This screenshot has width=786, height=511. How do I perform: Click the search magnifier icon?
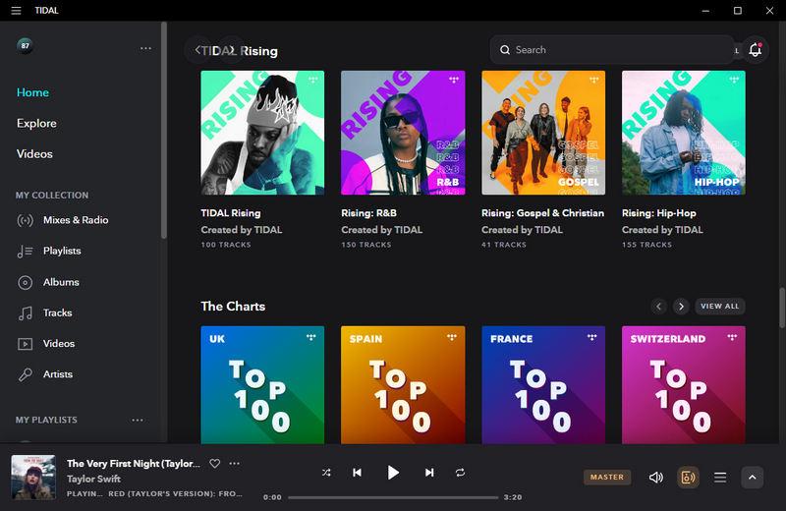505,50
